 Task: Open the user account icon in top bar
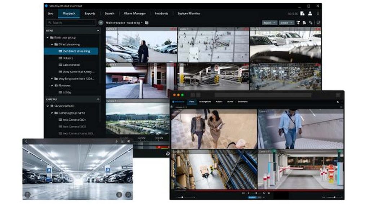click(x=310, y=13)
